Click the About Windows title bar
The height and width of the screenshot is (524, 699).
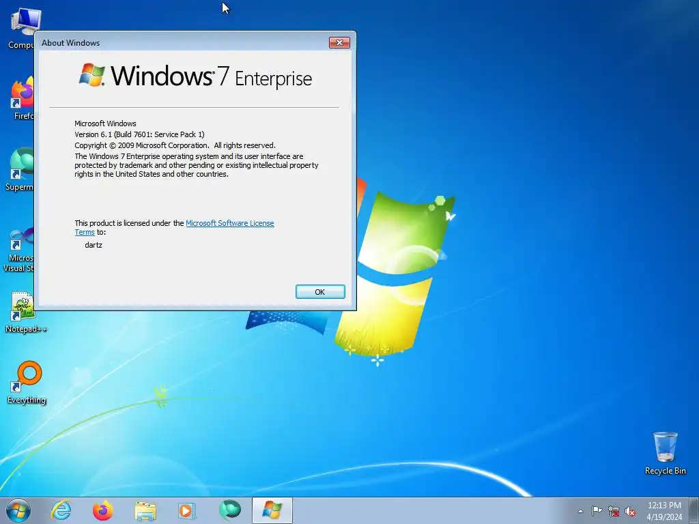pyautogui.click(x=183, y=43)
